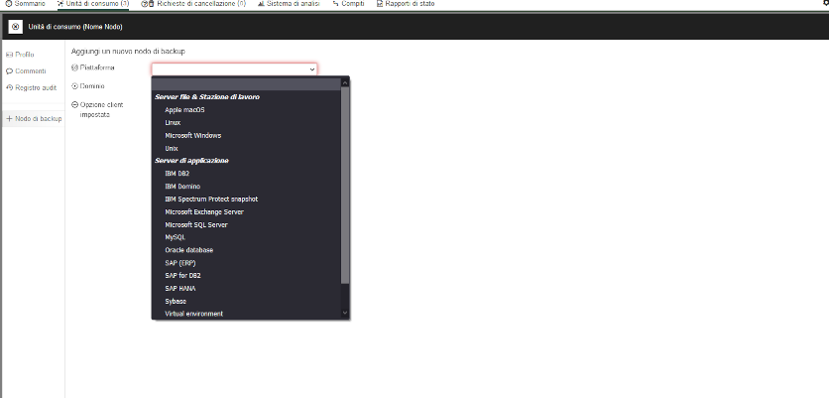Select Microsoft Windows as platform
Screen dimensions: 829x398
click(x=246, y=136)
